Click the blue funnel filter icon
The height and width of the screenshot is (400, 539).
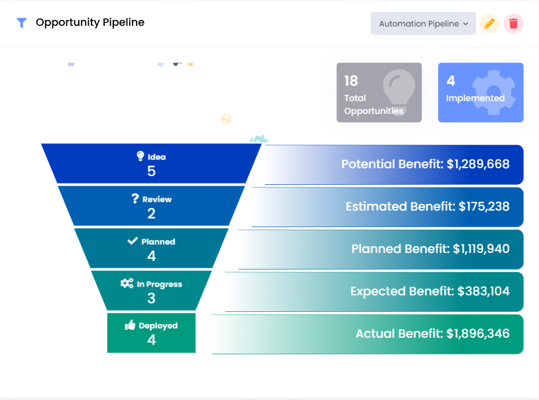[x=22, y=23]
